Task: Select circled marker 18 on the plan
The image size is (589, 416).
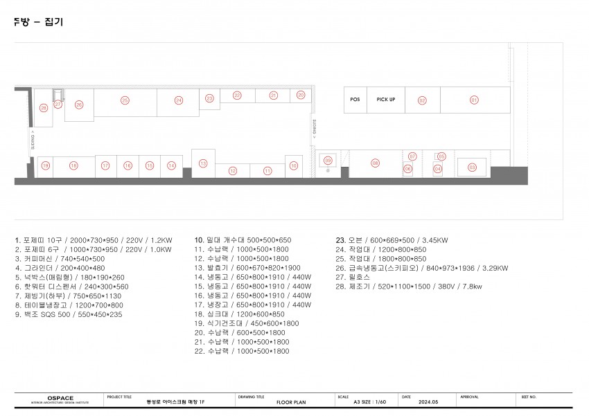Action: coord(73,165)
